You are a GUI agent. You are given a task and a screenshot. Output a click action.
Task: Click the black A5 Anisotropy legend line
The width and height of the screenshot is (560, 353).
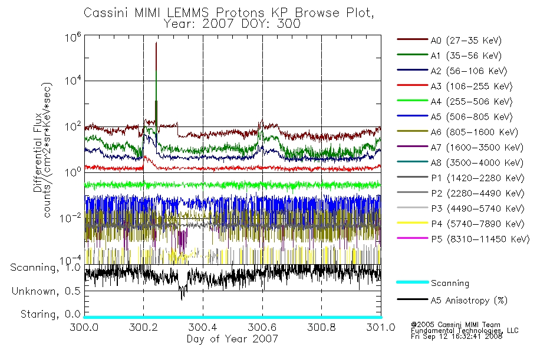413,299
